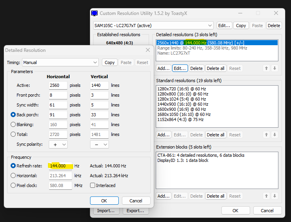Close the Custom Resolution Utility window
This screenshot has height=222, width=291.
276,13
